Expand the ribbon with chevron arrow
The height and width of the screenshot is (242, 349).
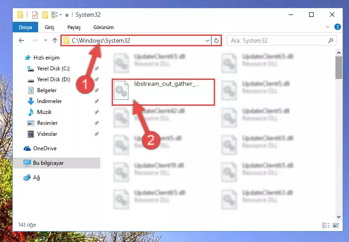coord(328,27)
